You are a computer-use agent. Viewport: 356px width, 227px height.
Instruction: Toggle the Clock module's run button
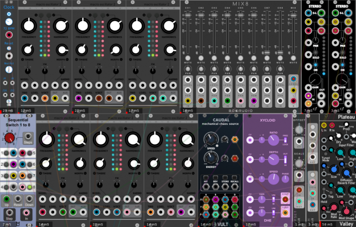tap(9, 14)
